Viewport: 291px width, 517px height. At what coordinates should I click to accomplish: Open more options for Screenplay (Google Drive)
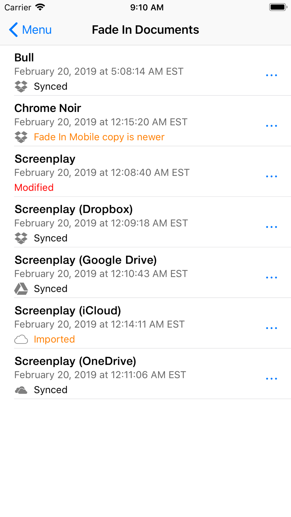[x=272, y=278]
